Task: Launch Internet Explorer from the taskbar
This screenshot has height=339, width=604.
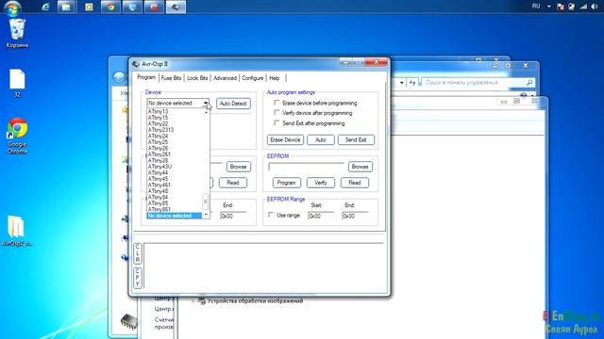Action: point(45,7)
